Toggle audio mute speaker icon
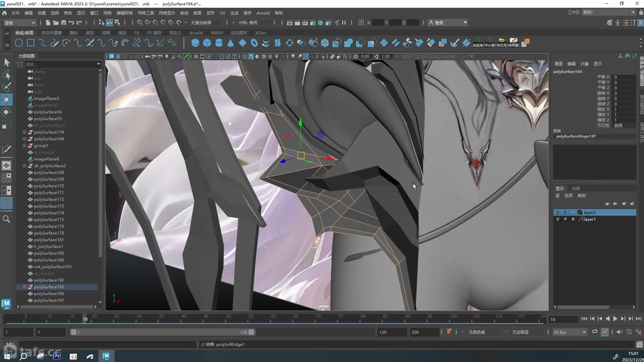The image size is (644, 362). [x=619, y=332]
